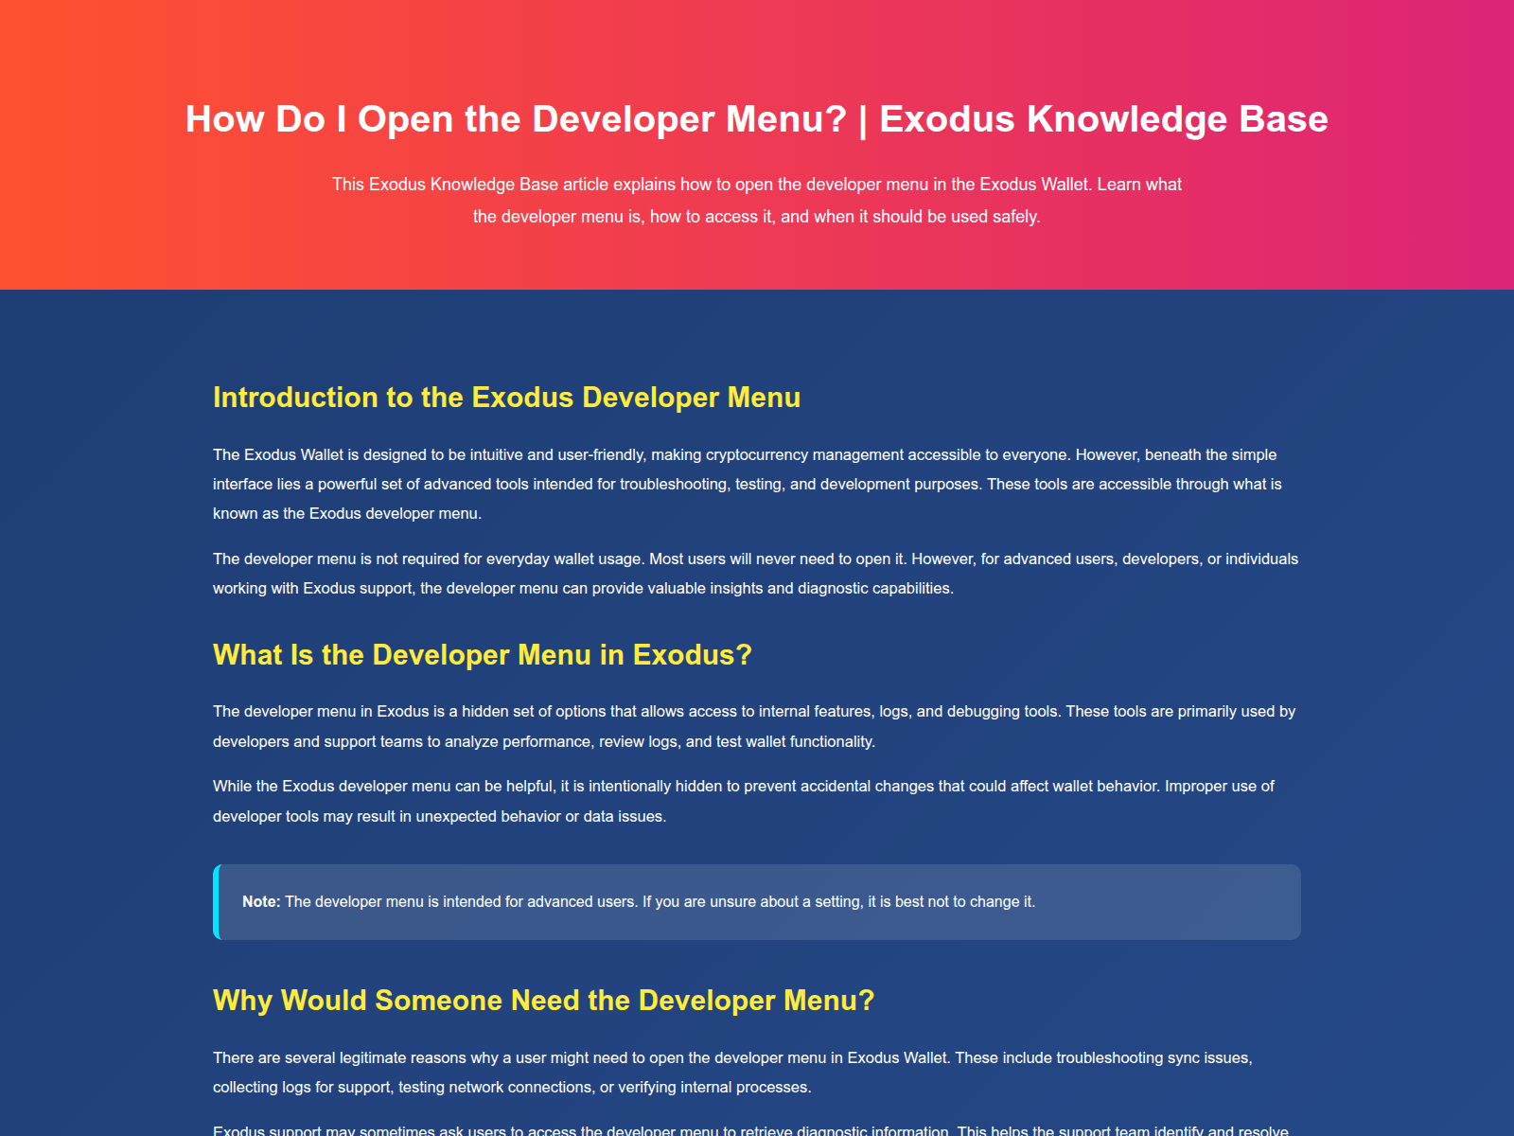Click the line starting 'Exodus support may sometimes ask users'
Screen dimensions: 1514x1136
pyautogui.click(x=750, y=1130)
